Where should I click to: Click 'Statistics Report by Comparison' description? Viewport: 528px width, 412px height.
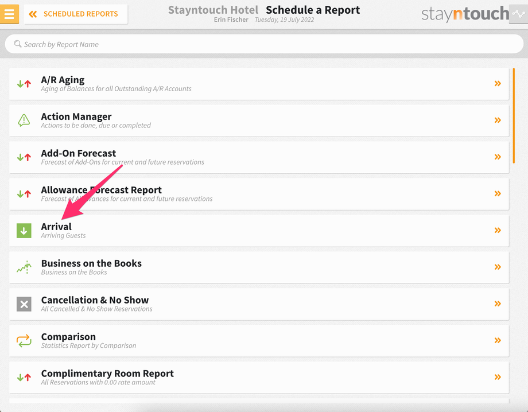tap(88, 345)
